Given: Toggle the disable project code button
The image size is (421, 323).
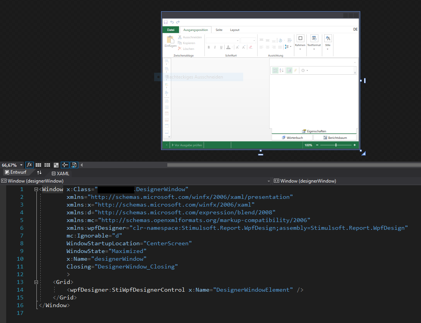Looking at the screenshot, I should (74, 165).
